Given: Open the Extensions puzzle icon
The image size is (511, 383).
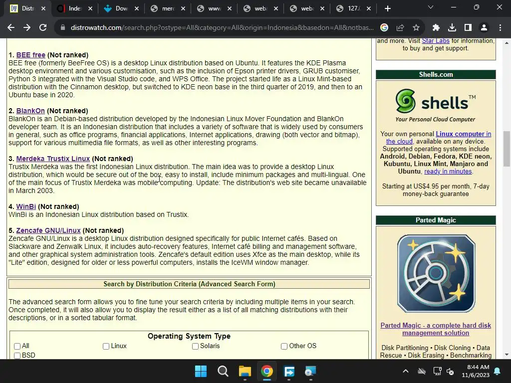Looking at the screenshot, I should (x=436, y=28).
